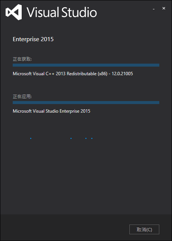This screenshot has width=172, height=241.
Task: Close the installer with the X icon
Action: point(164,8)
